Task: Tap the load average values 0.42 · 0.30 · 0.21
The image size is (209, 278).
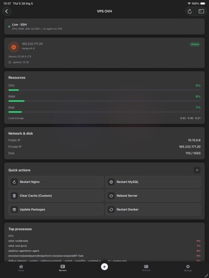Action: 190,118
